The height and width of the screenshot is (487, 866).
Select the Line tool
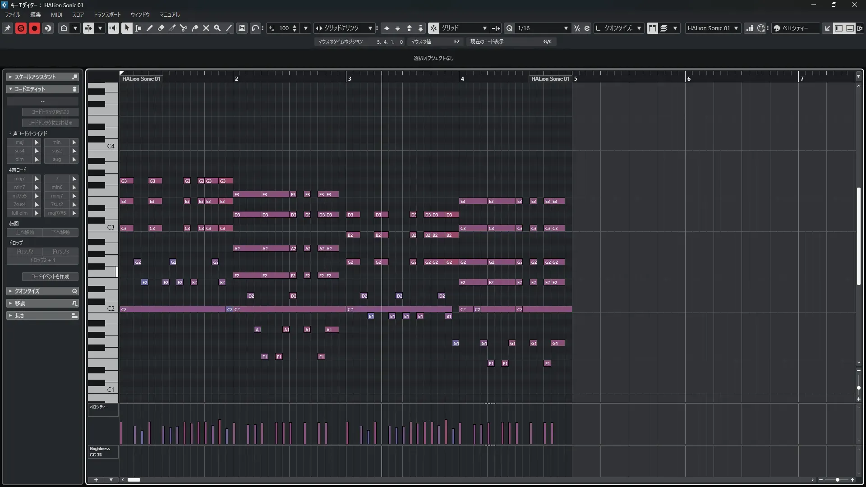point(229,28)
